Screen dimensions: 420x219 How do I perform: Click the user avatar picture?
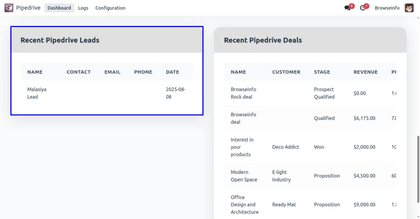[409, 8]
